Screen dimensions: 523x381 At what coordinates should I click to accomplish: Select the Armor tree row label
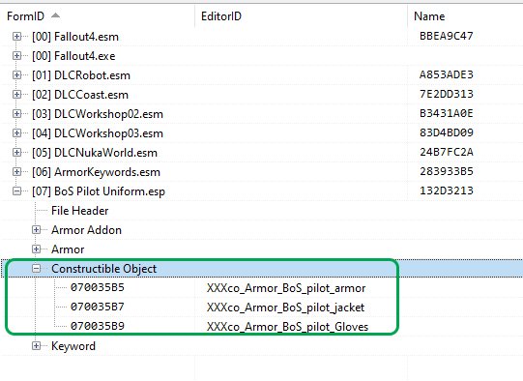(x=68, y=249)
